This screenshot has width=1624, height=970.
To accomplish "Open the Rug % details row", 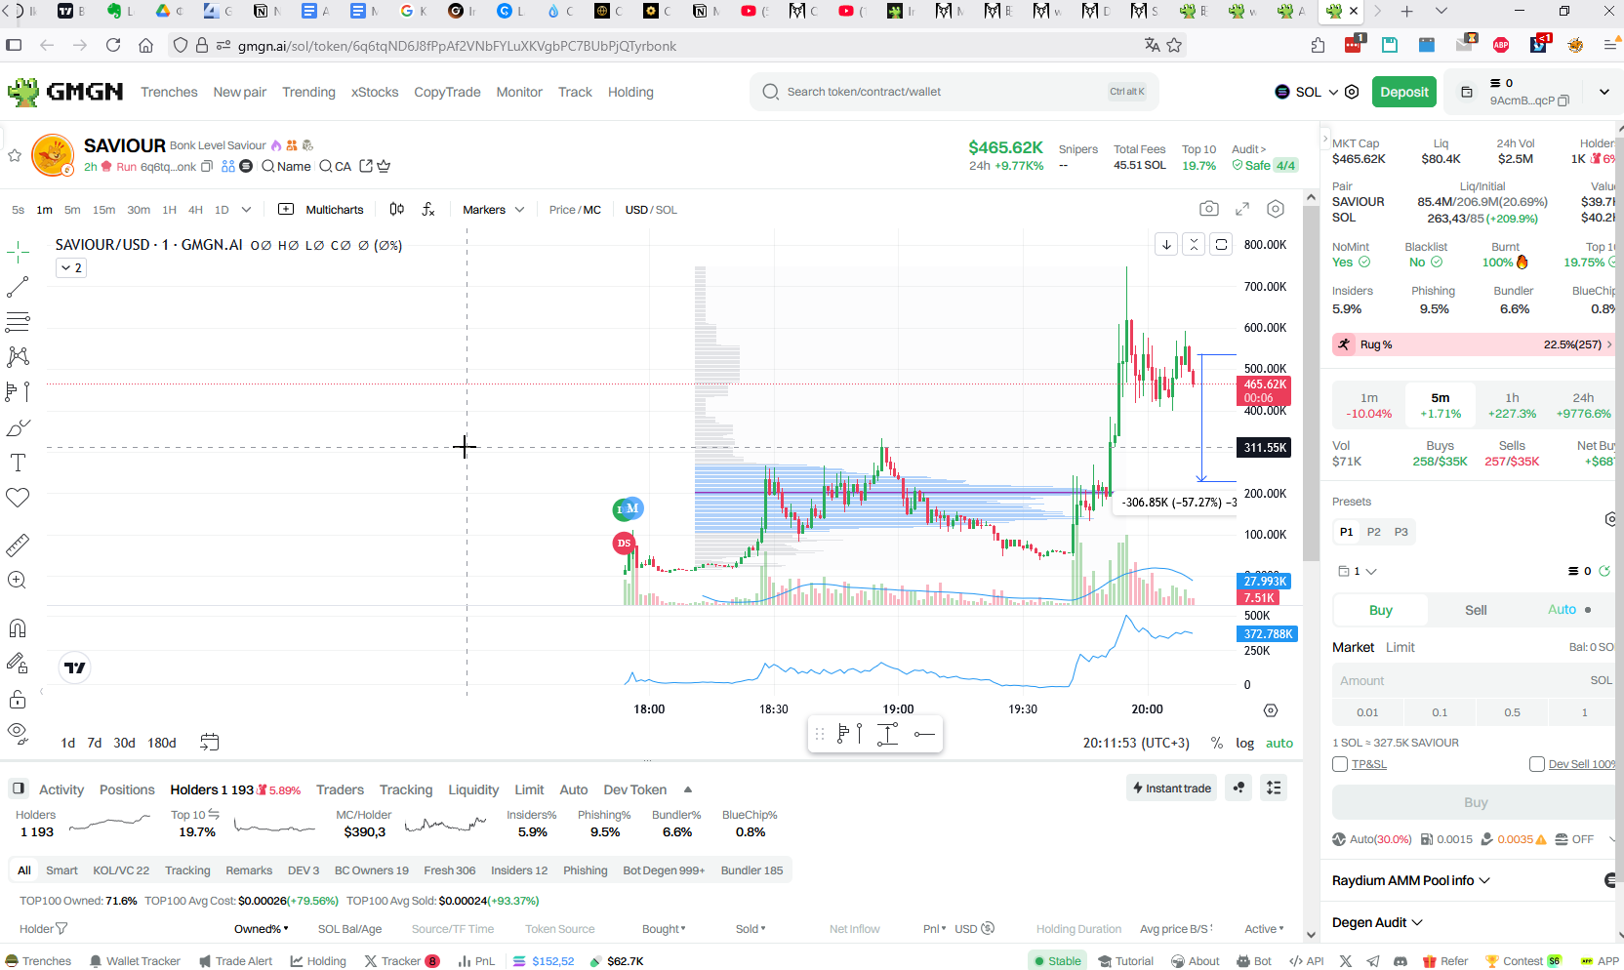I will click(x=1473, y=344).
